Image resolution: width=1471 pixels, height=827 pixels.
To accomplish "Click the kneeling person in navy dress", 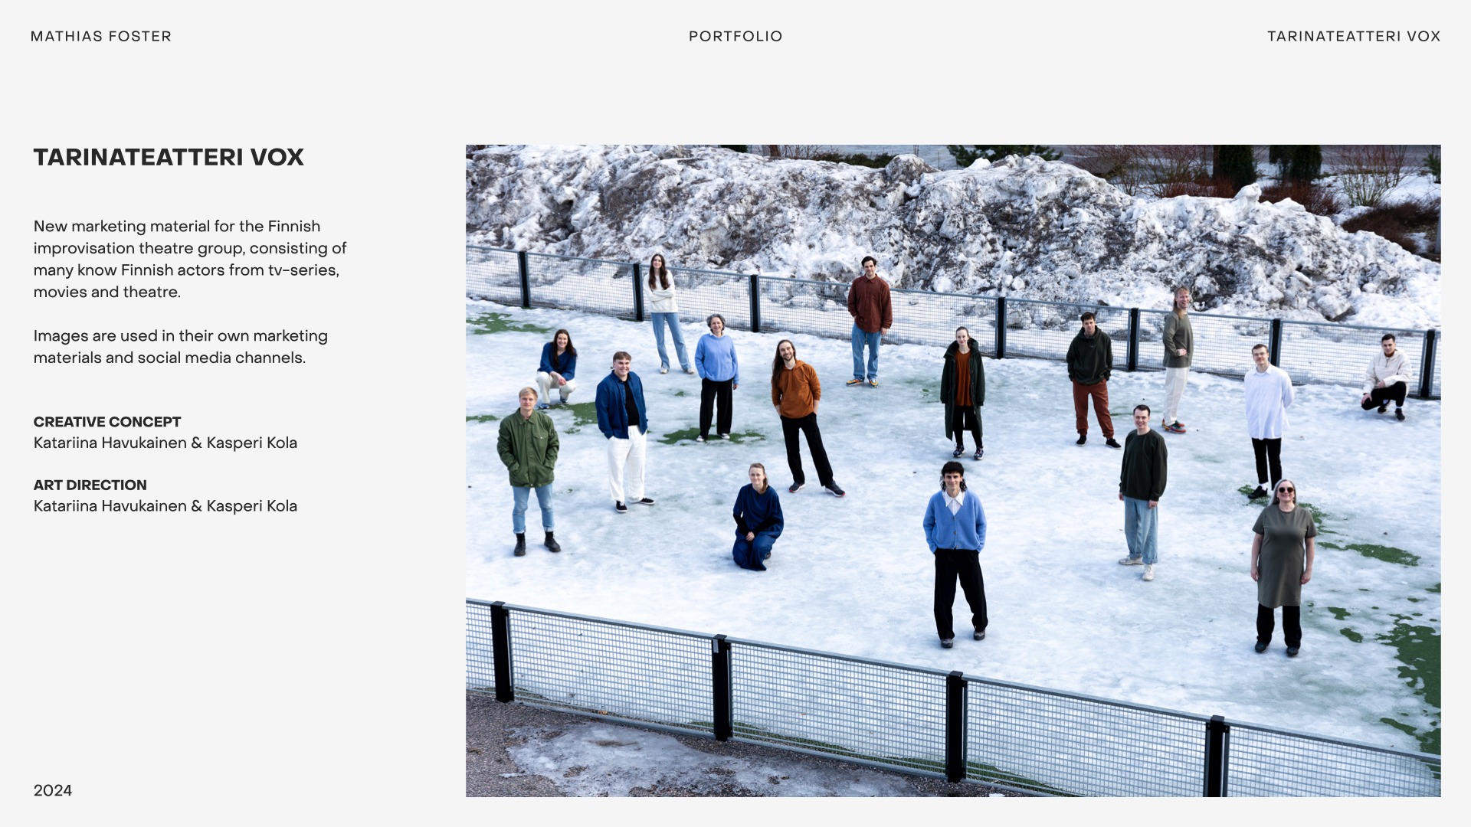I will tap(757, 517).
